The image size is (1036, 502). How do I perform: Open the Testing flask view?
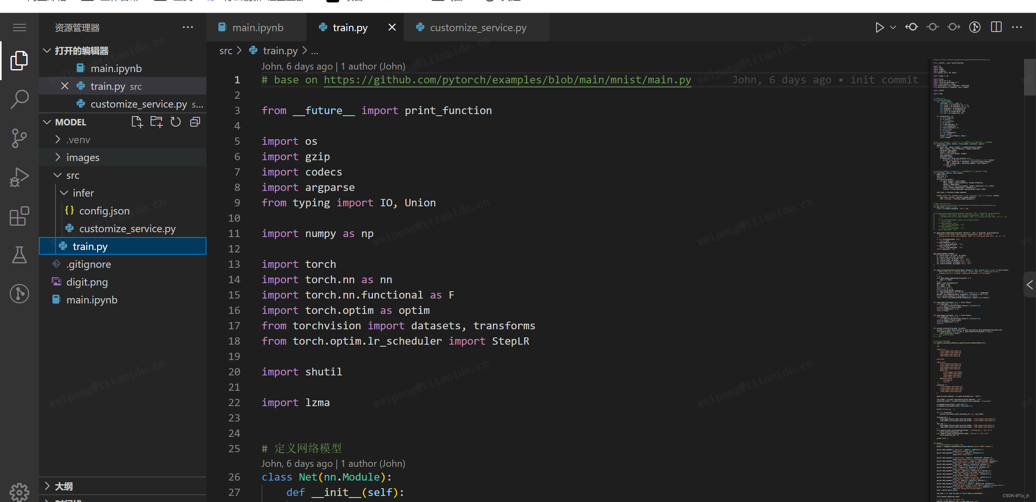(19, 255)
